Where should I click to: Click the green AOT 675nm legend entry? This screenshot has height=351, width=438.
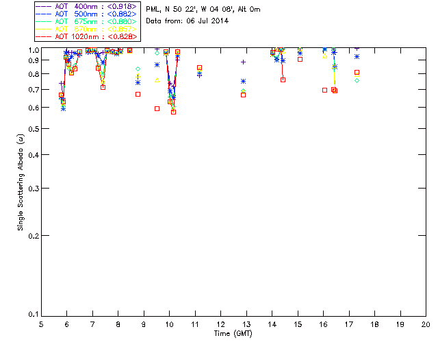88,21
